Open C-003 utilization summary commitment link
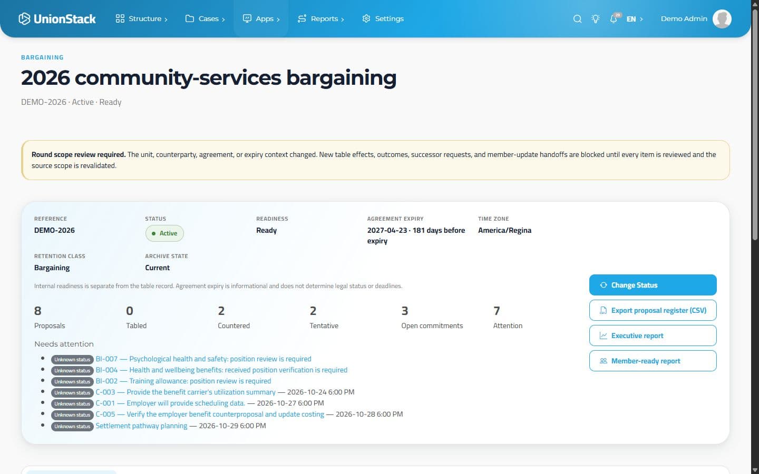 click(186, 392)
